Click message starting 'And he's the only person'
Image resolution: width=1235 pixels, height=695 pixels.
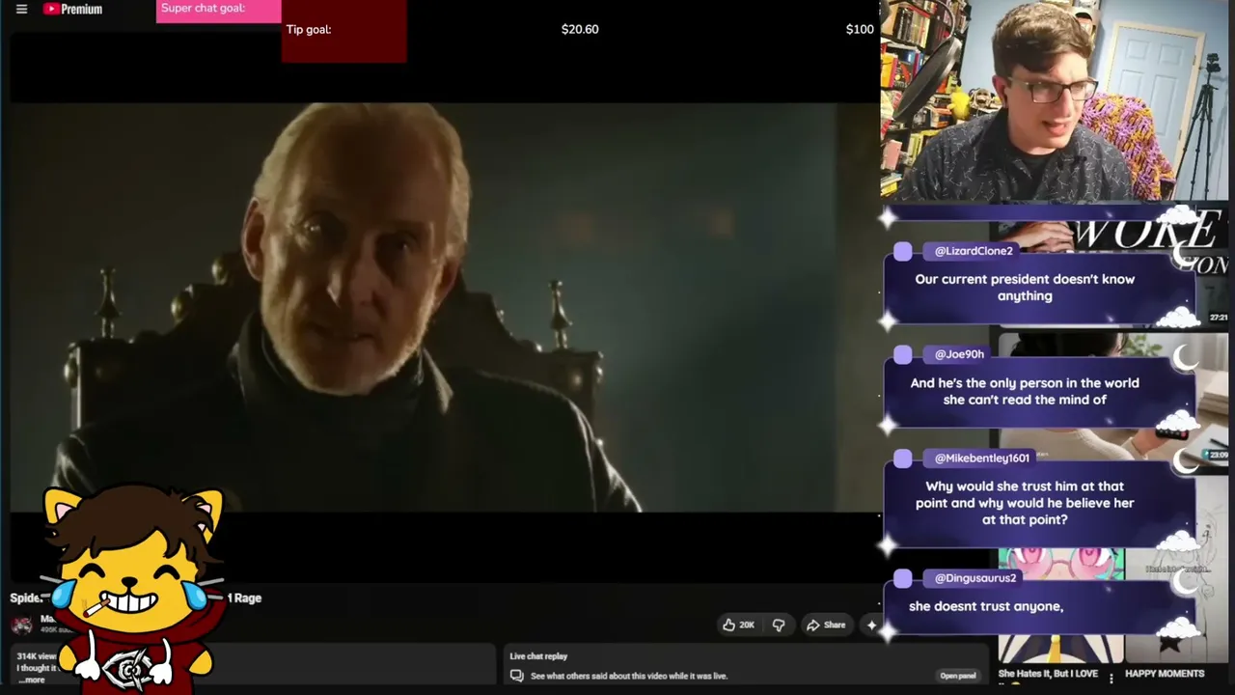(1025, 391)
